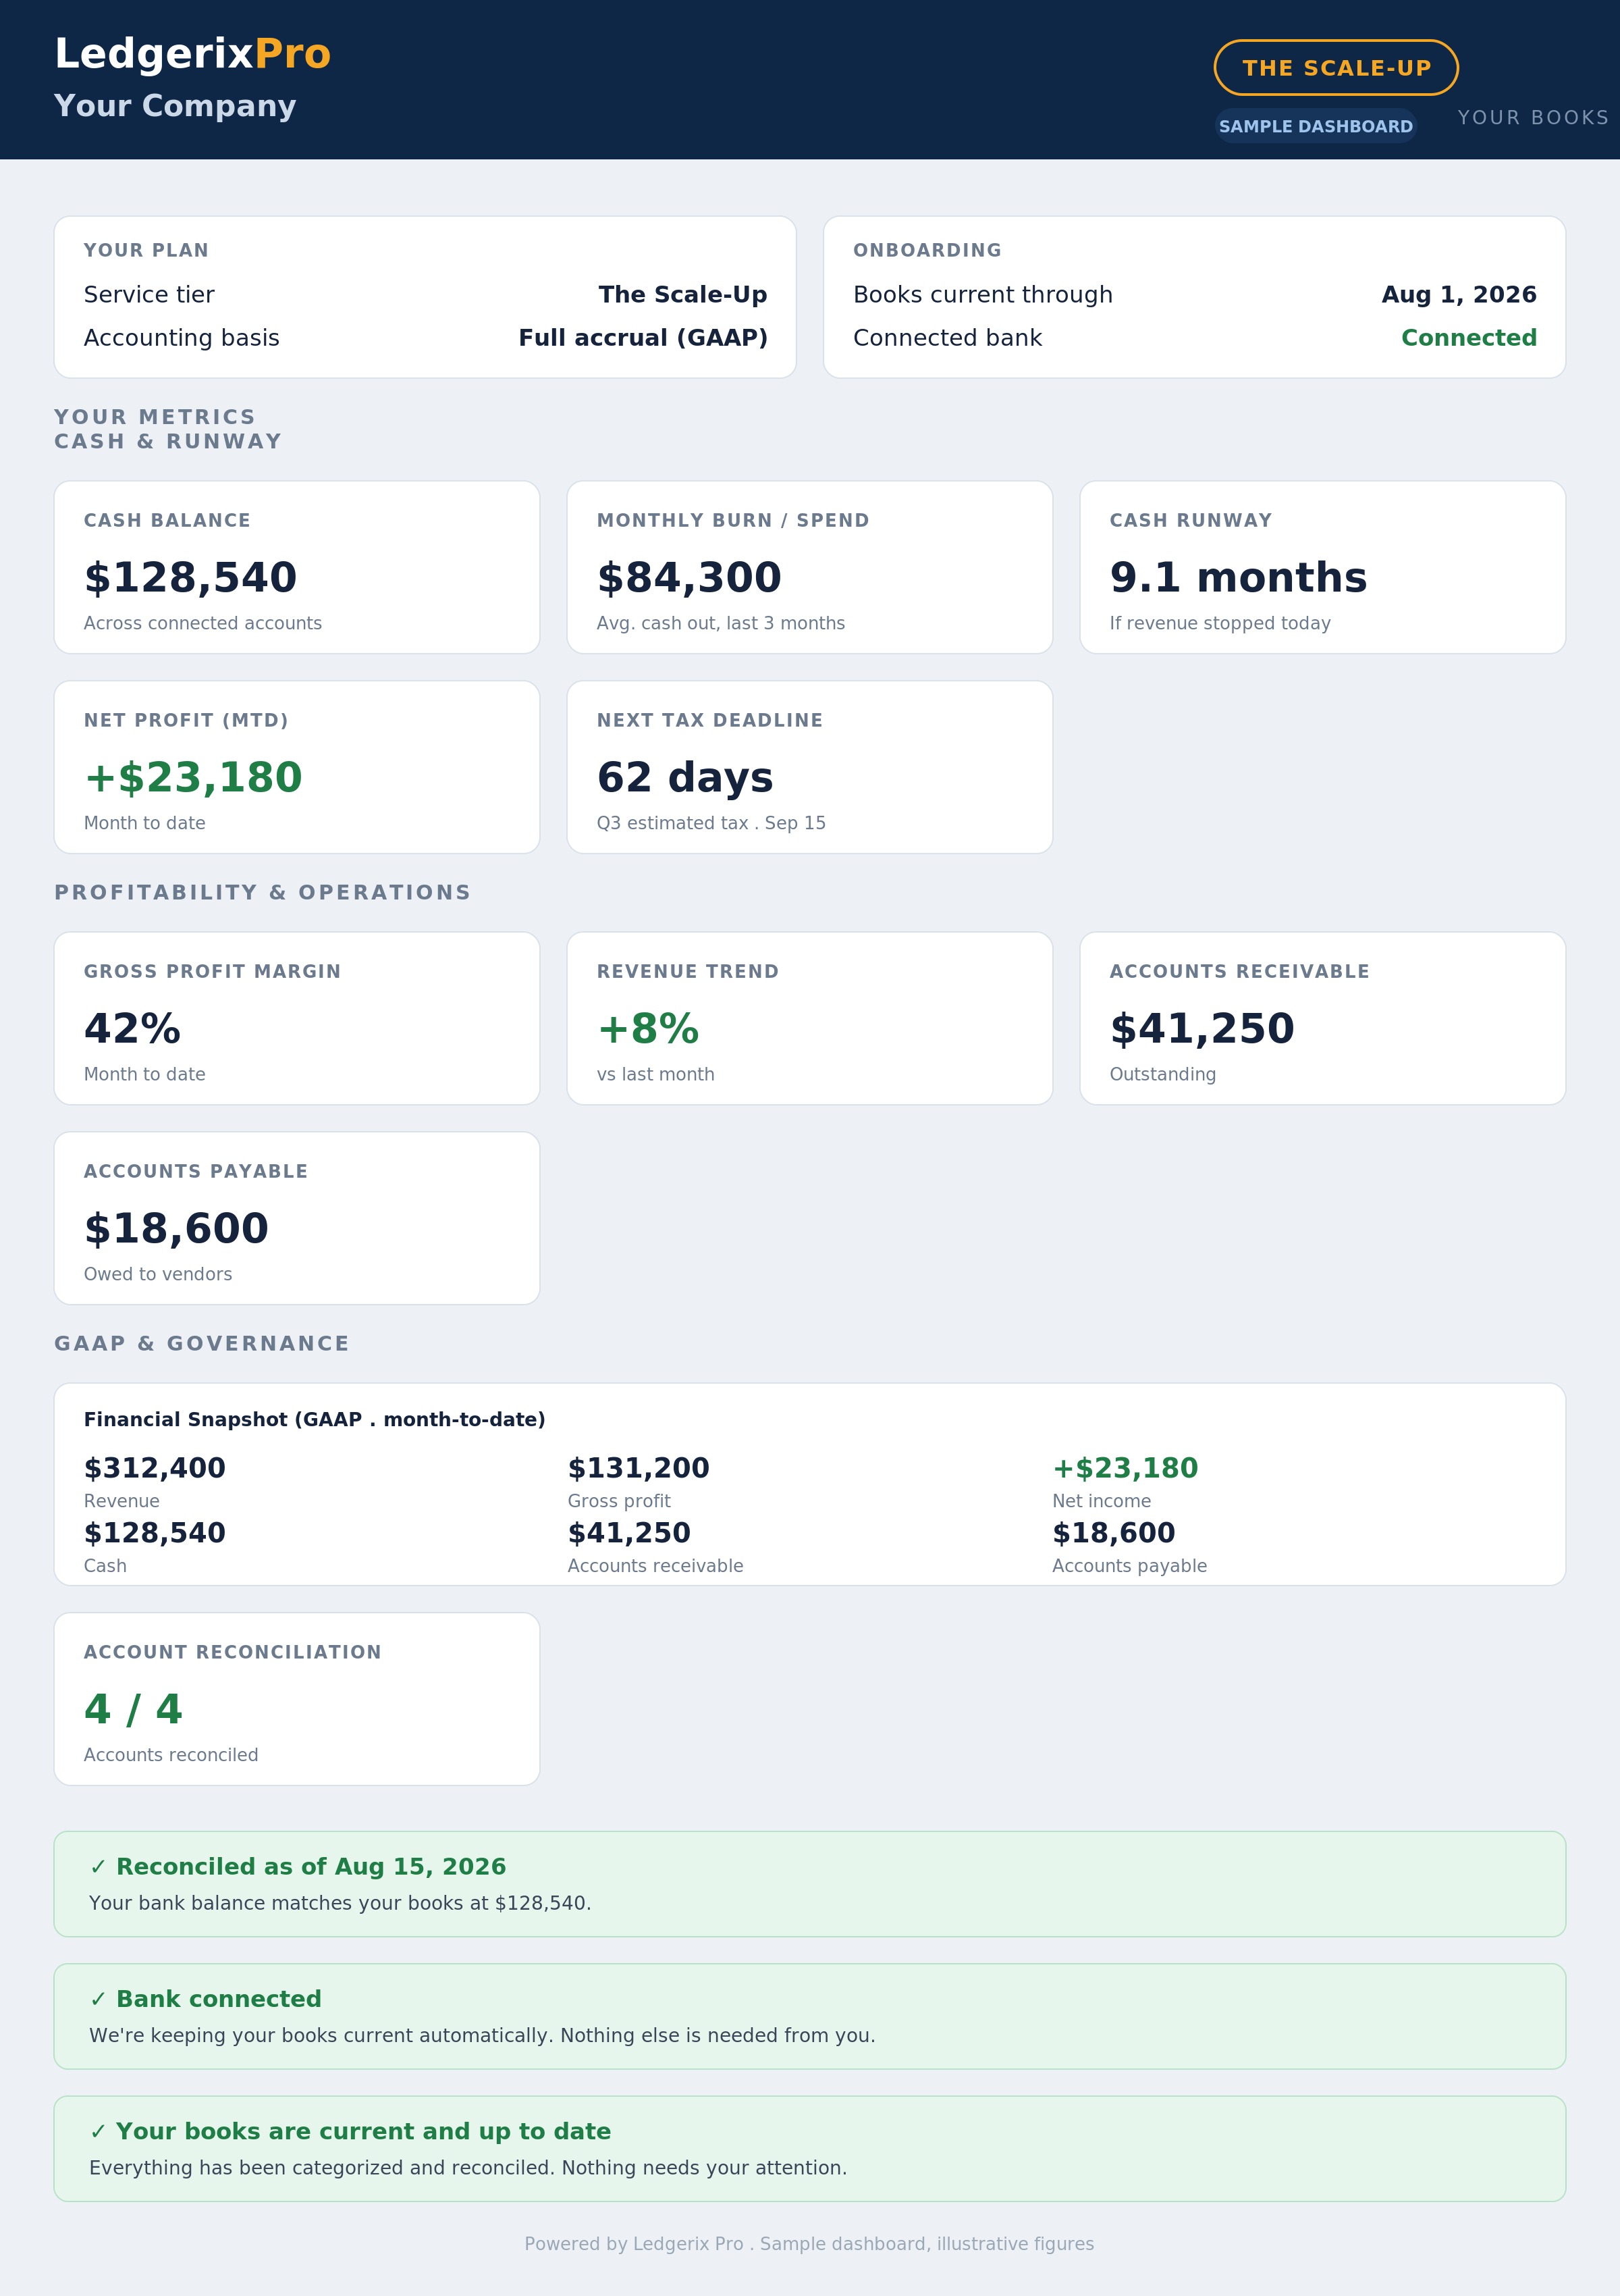Click Revenue Trend +8% value
The width and height of the screenshot is (1620, 2296).
(x=647, y=1029)
